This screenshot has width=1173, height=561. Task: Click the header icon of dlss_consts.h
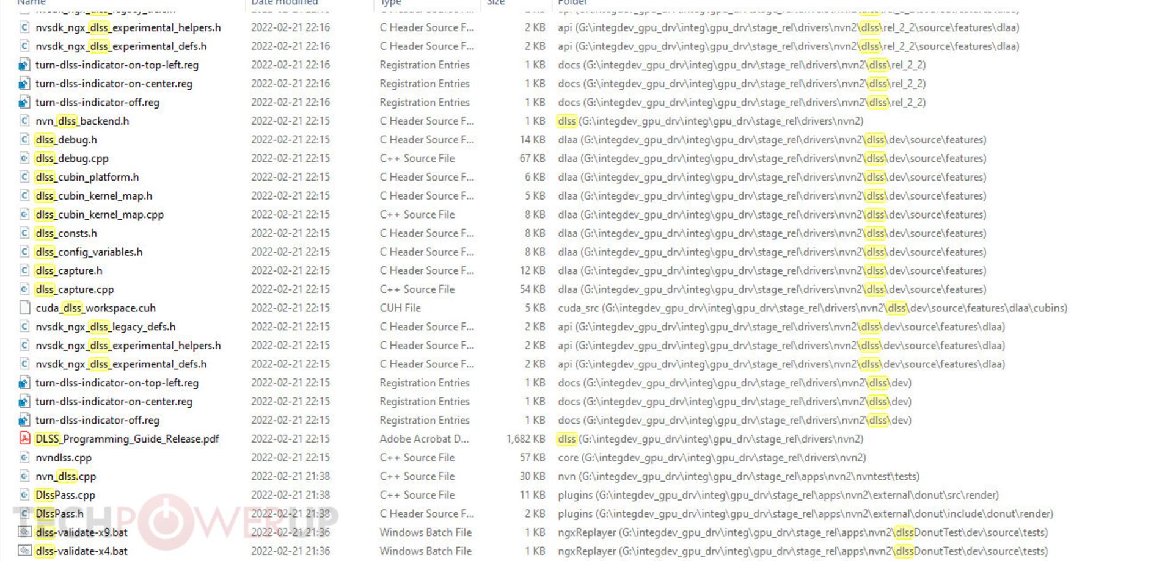(24, 233)
